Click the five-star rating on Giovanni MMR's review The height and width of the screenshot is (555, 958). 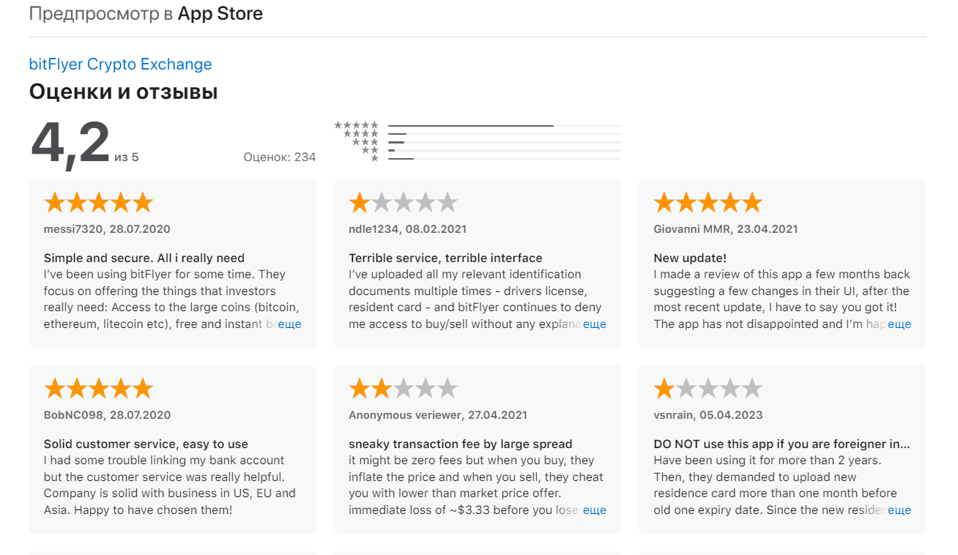708,203
